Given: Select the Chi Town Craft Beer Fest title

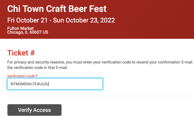Looking at the screenshot, I should point(57,9).
